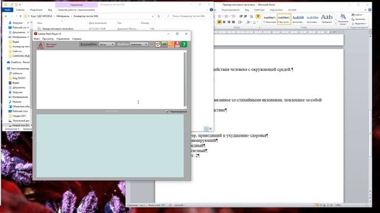
Task: Click Выделить button in Word editing group
Action: tap(359, 24)
